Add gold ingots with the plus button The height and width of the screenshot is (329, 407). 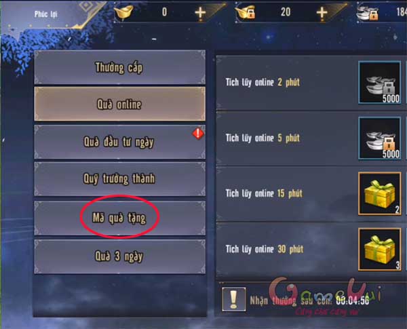coord(200,12)
